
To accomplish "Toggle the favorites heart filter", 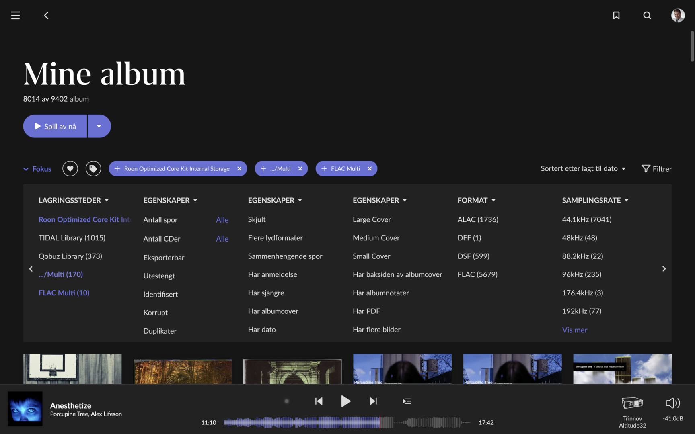I will pyautogui.click(x=70, y=168).
